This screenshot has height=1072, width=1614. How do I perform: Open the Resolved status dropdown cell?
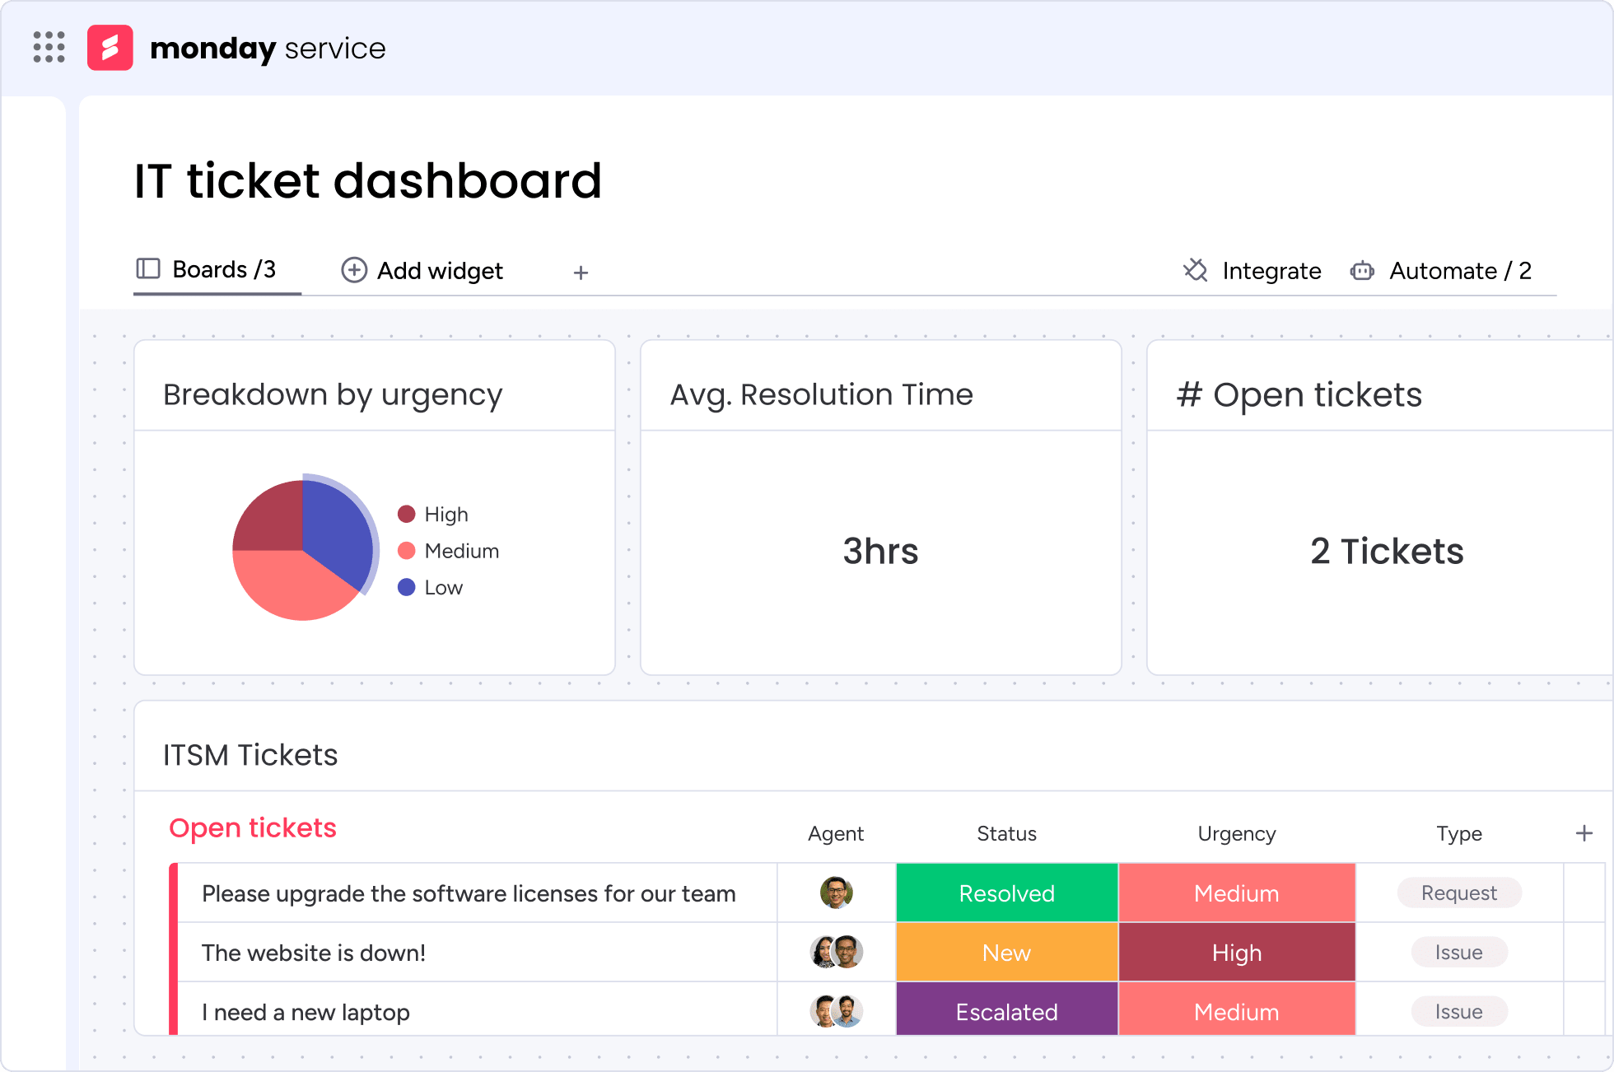(1006, 893)
